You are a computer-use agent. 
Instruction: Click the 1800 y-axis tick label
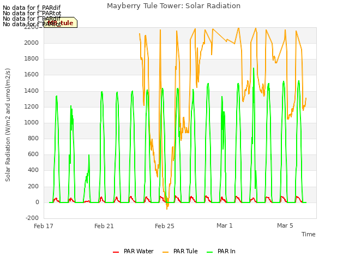coord(32,58)
